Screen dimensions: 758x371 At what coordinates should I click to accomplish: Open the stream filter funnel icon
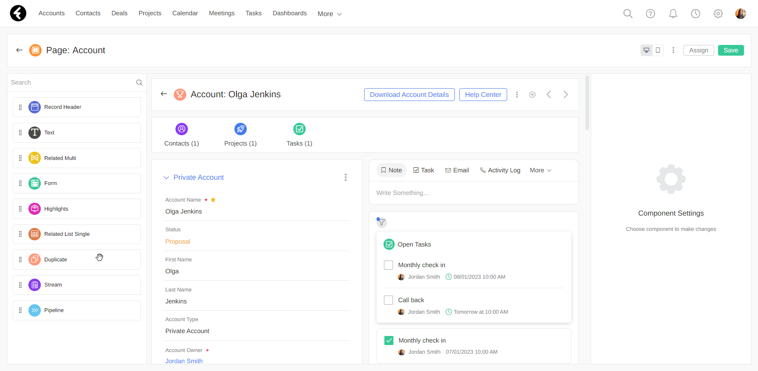click(382, 223)
